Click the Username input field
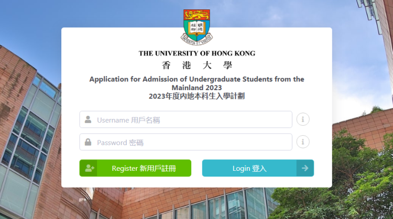This screenshot has width=393, height=219. pyautogui.click(x=185, y=119)
